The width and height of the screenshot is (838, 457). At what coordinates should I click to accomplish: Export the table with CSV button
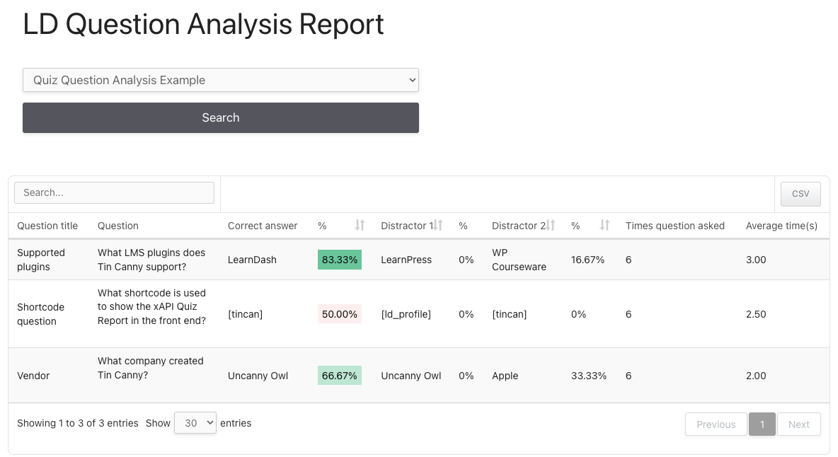(800, 194)
